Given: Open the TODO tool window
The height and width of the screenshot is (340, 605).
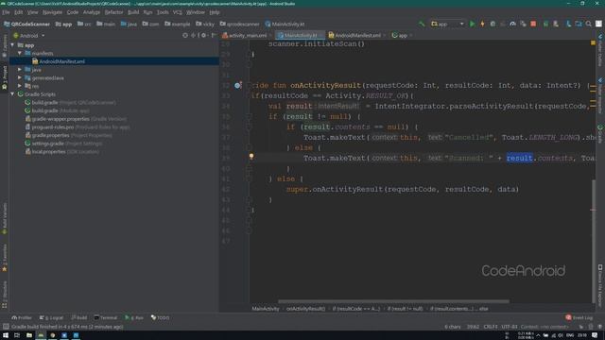Looking at the screenshot, I should (x=160, y=317).
